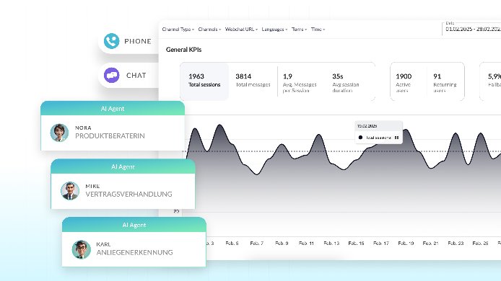Open the Time filter dropdown

point(318,30)
